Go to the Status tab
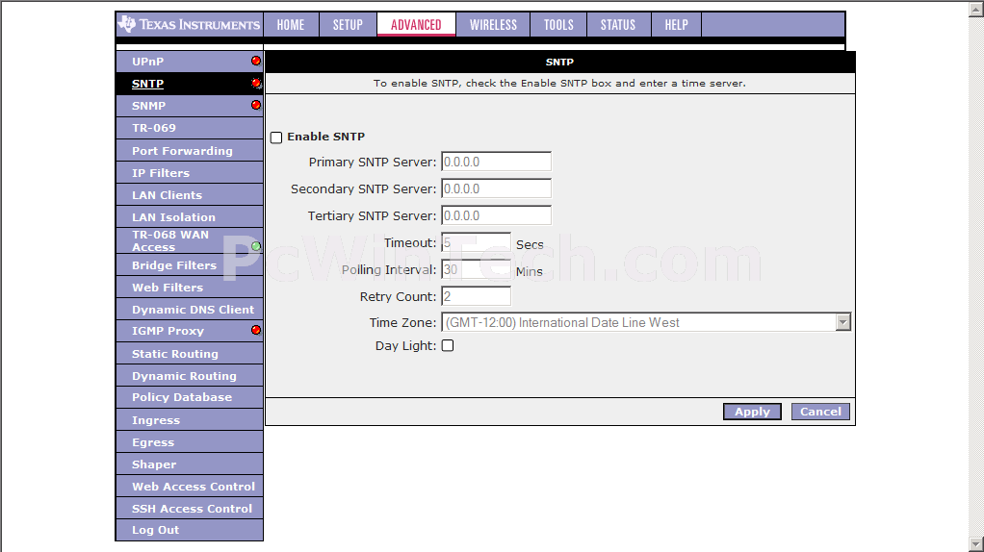984x552 pixels. coord(617,25)
